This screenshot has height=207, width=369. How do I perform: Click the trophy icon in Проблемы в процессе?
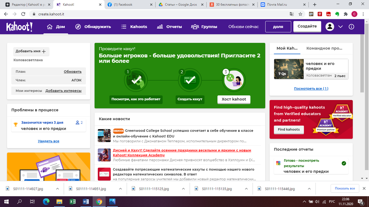(16, 125)
